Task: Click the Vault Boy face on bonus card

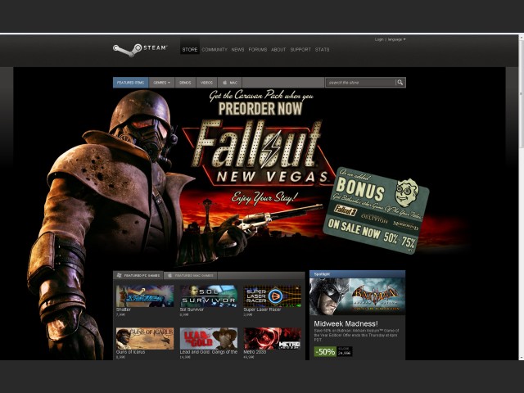Action: coord(406,192)
